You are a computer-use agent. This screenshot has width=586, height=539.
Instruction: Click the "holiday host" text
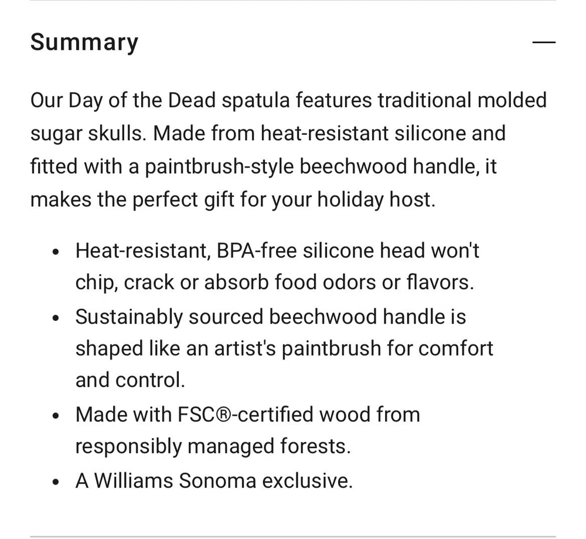pos(376,199)
